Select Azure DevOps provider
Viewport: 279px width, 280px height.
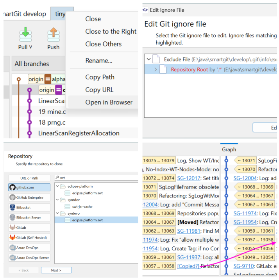coord(29,248)
